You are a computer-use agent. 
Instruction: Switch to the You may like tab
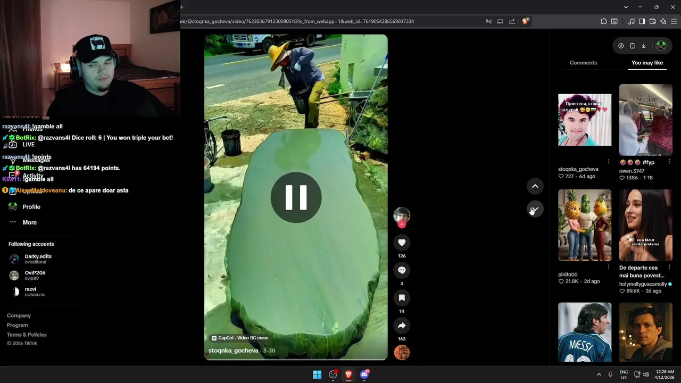point(647,63)
